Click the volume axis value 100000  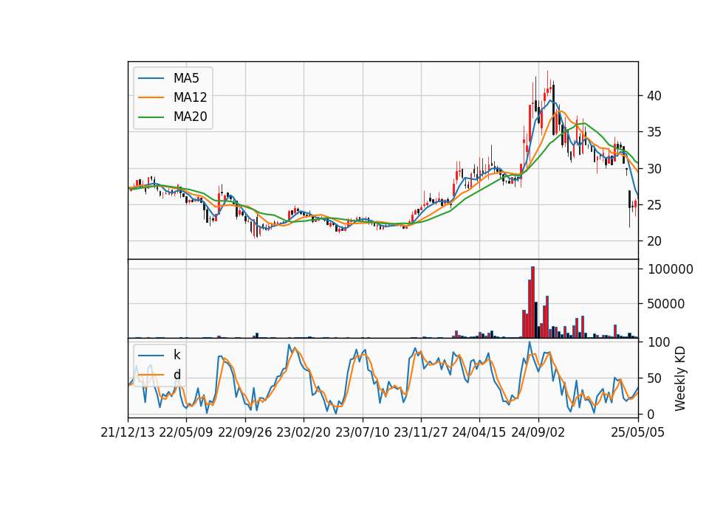(x=670, y=269)
